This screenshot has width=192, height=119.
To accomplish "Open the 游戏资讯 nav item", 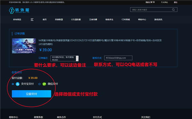I will click(x=158, y=19).
